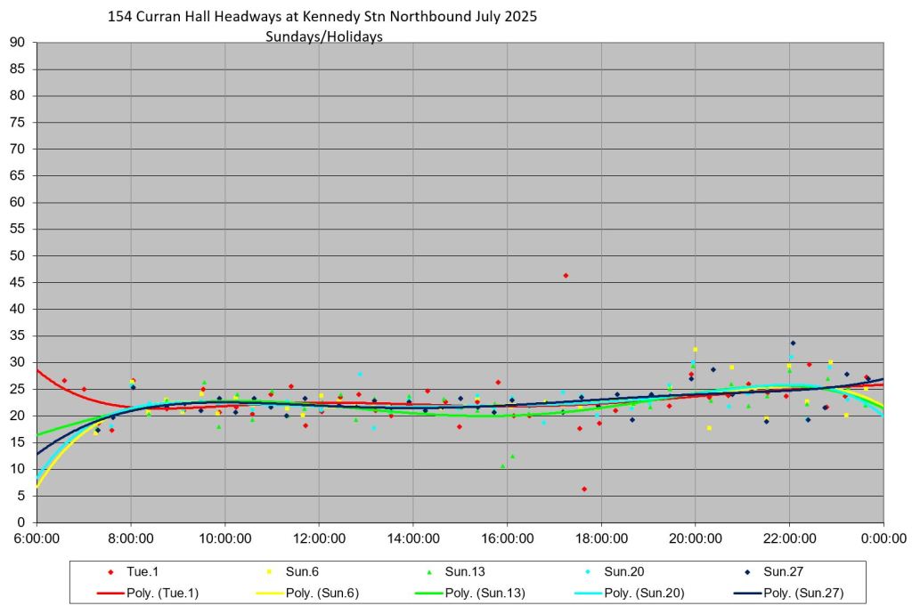Click the lowest red data point near 17:40

(x=584, y=489)
